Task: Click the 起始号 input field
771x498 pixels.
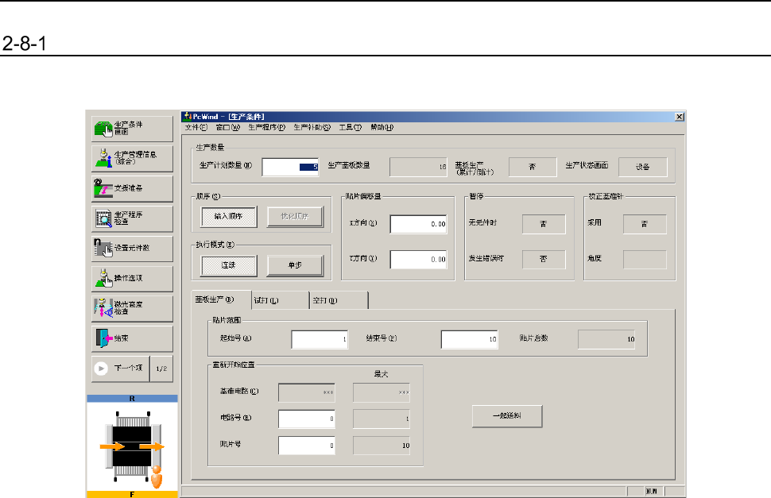Action: tap(320, 339)
